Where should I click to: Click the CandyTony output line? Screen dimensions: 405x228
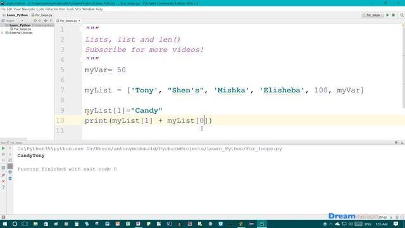pos(31,156)
